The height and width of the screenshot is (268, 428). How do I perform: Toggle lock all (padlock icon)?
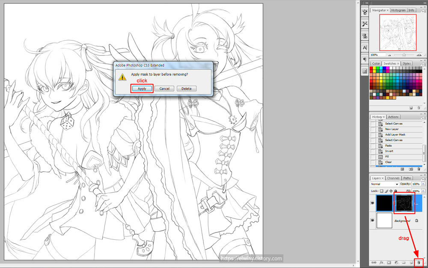pyautogui.click(x=395, y=191)
